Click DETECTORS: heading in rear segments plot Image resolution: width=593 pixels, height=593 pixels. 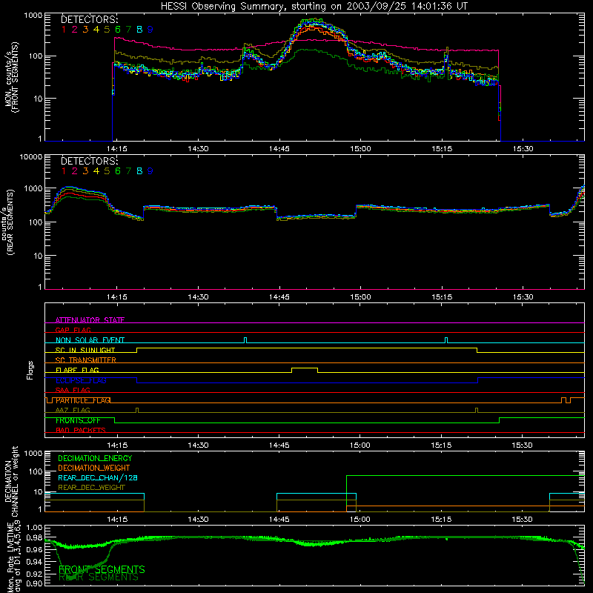pyautogui.click(x=90, y=161)
